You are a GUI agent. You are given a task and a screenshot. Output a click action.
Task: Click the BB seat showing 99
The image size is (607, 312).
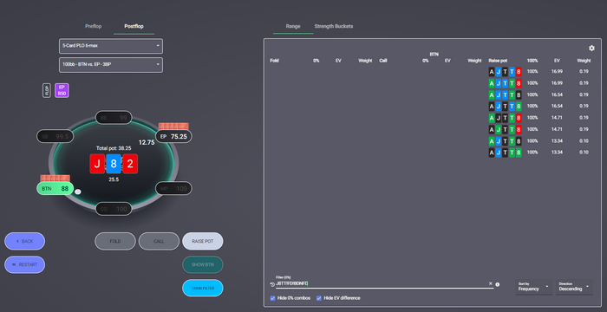[114, 117]
